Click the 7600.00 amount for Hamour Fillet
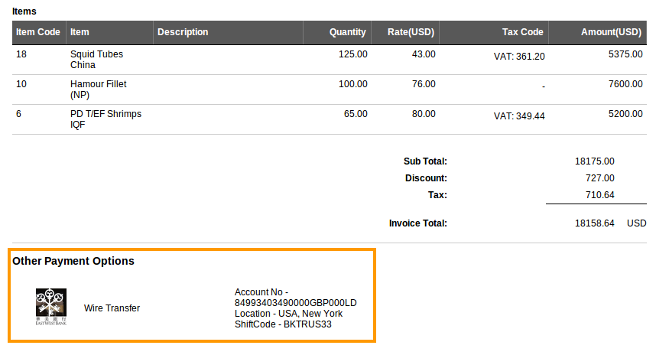656x355 pixels. [x=625, y=84]
